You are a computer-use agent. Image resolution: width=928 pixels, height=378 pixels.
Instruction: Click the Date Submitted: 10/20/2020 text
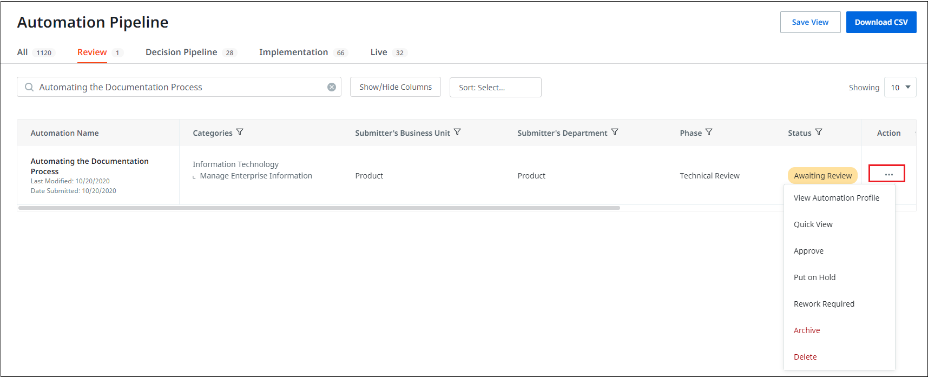coord(73,191)
